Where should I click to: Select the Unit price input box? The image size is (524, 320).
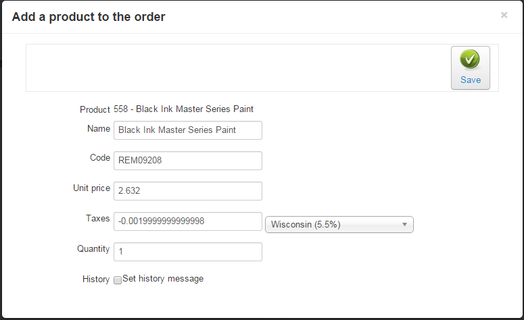coord(188,191)
